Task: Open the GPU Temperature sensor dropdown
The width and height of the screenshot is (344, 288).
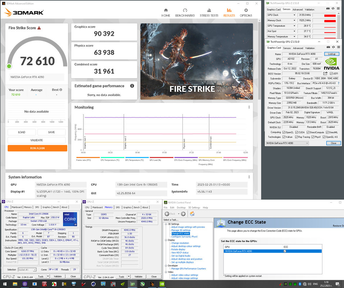Action: (x=294, y=26)
